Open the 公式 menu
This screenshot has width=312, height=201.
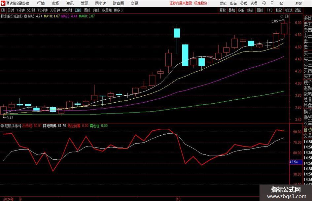click(243, 3)
